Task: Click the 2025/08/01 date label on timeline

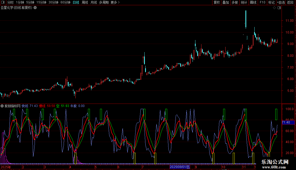Action: [x=179, y=167]
